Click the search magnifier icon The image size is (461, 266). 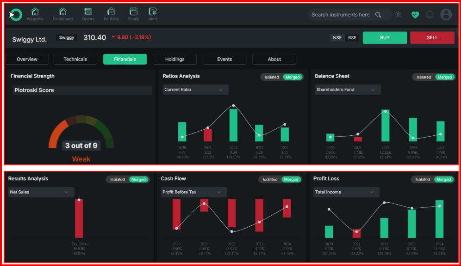378,15
